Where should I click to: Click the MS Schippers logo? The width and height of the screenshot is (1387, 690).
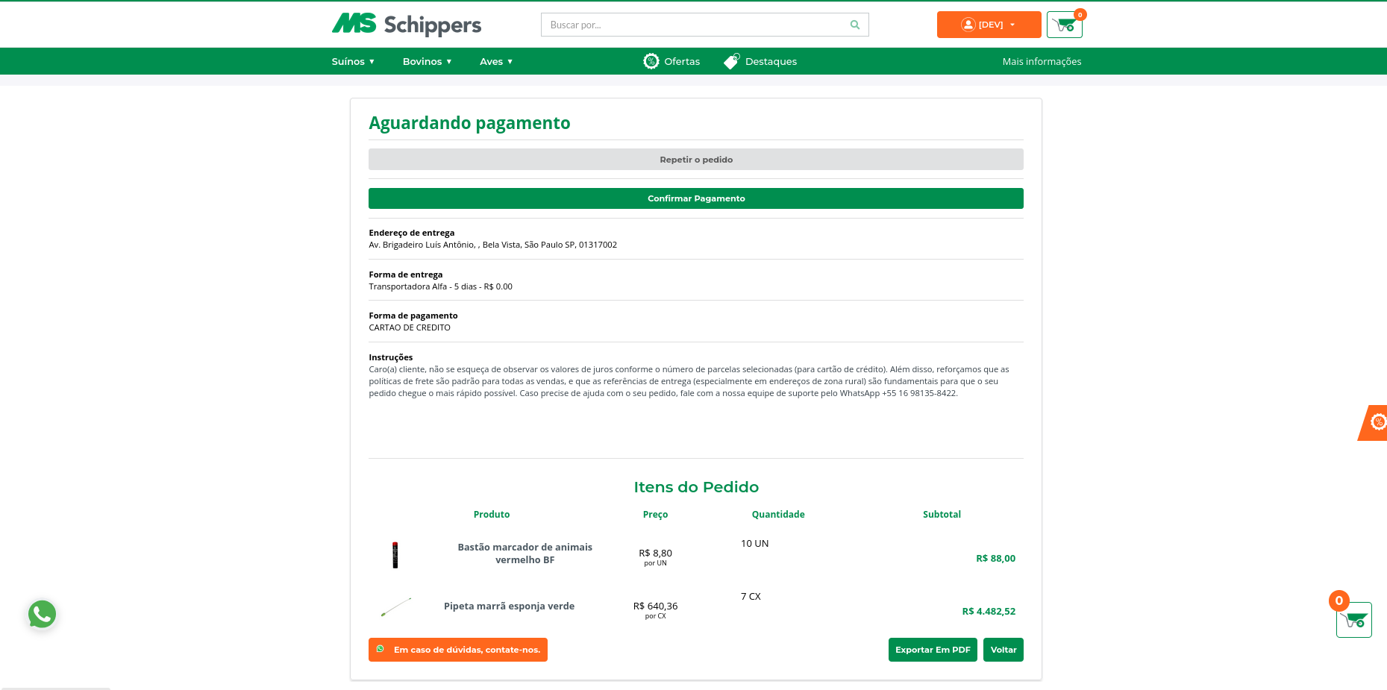(x=407, y=25)
